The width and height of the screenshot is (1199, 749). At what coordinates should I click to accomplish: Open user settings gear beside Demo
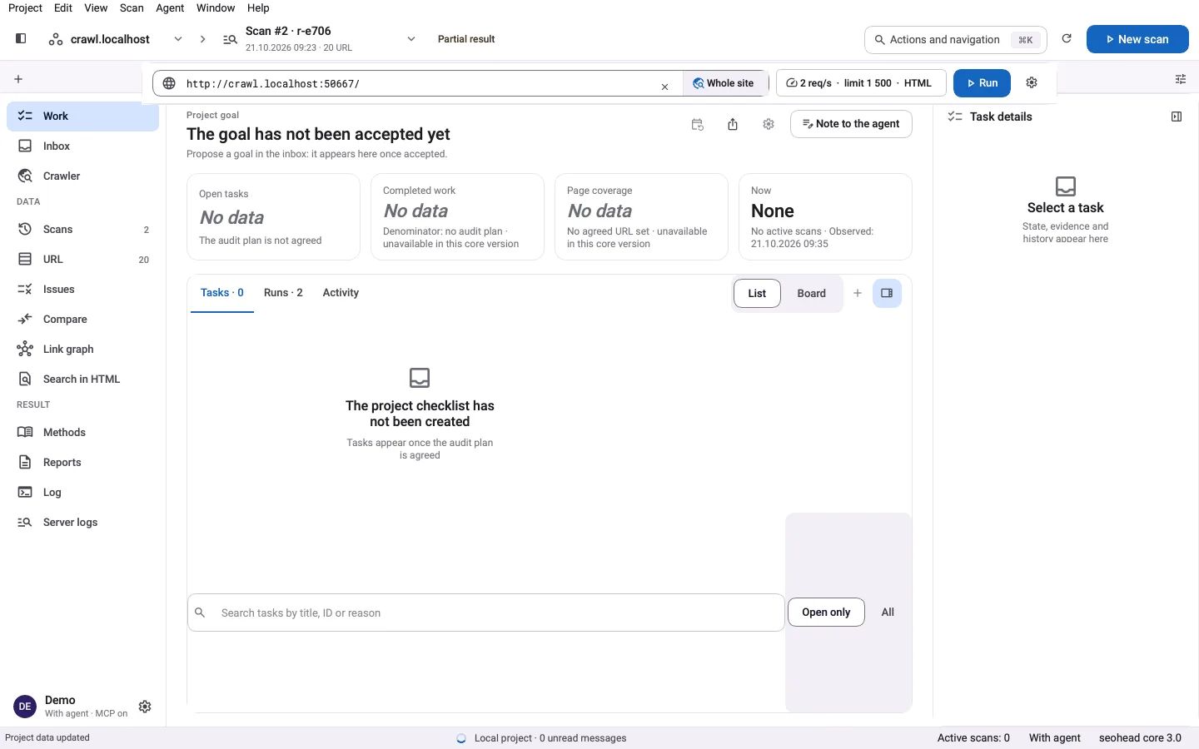[x=145, y=707]
